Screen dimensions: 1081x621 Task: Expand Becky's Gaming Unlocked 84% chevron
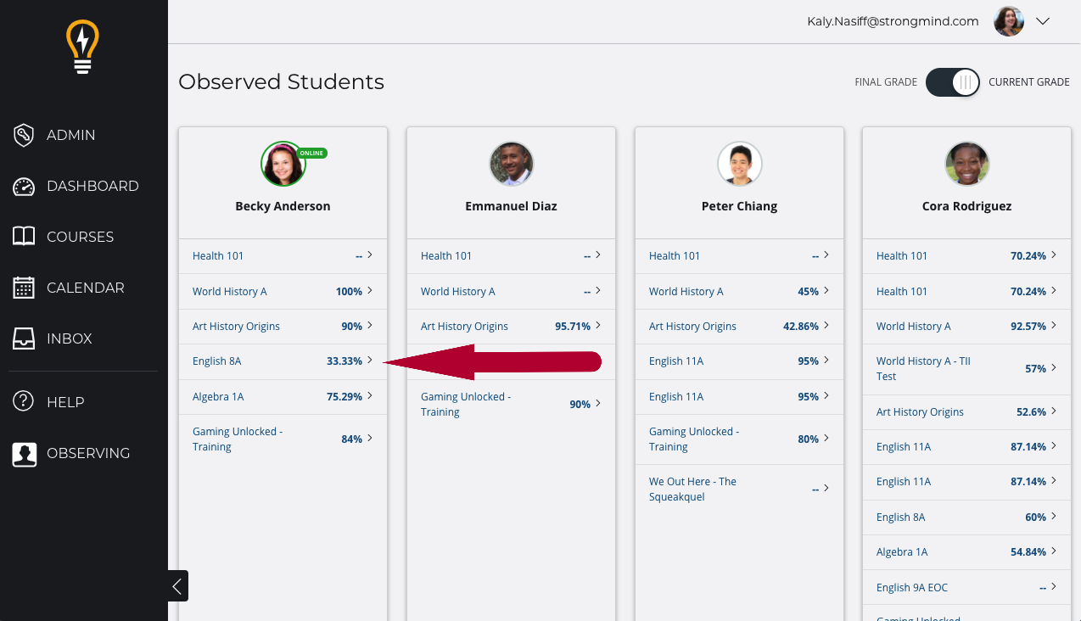click(370, 439)
